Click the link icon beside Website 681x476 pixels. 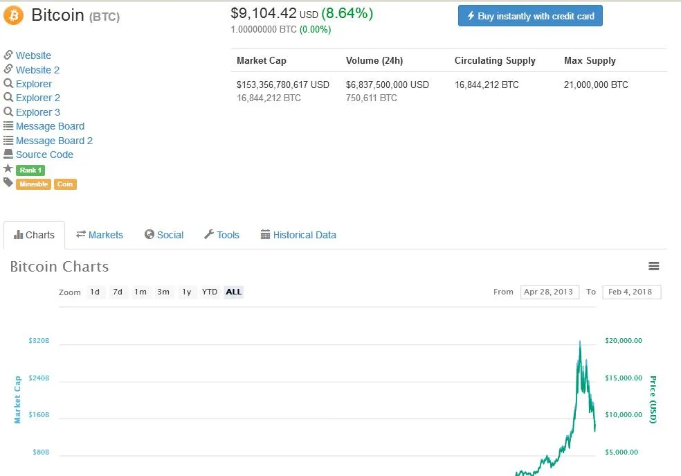(x=8, y=55)
